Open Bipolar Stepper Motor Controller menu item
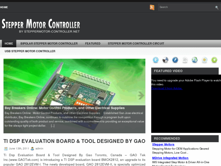 coord(49,44)
